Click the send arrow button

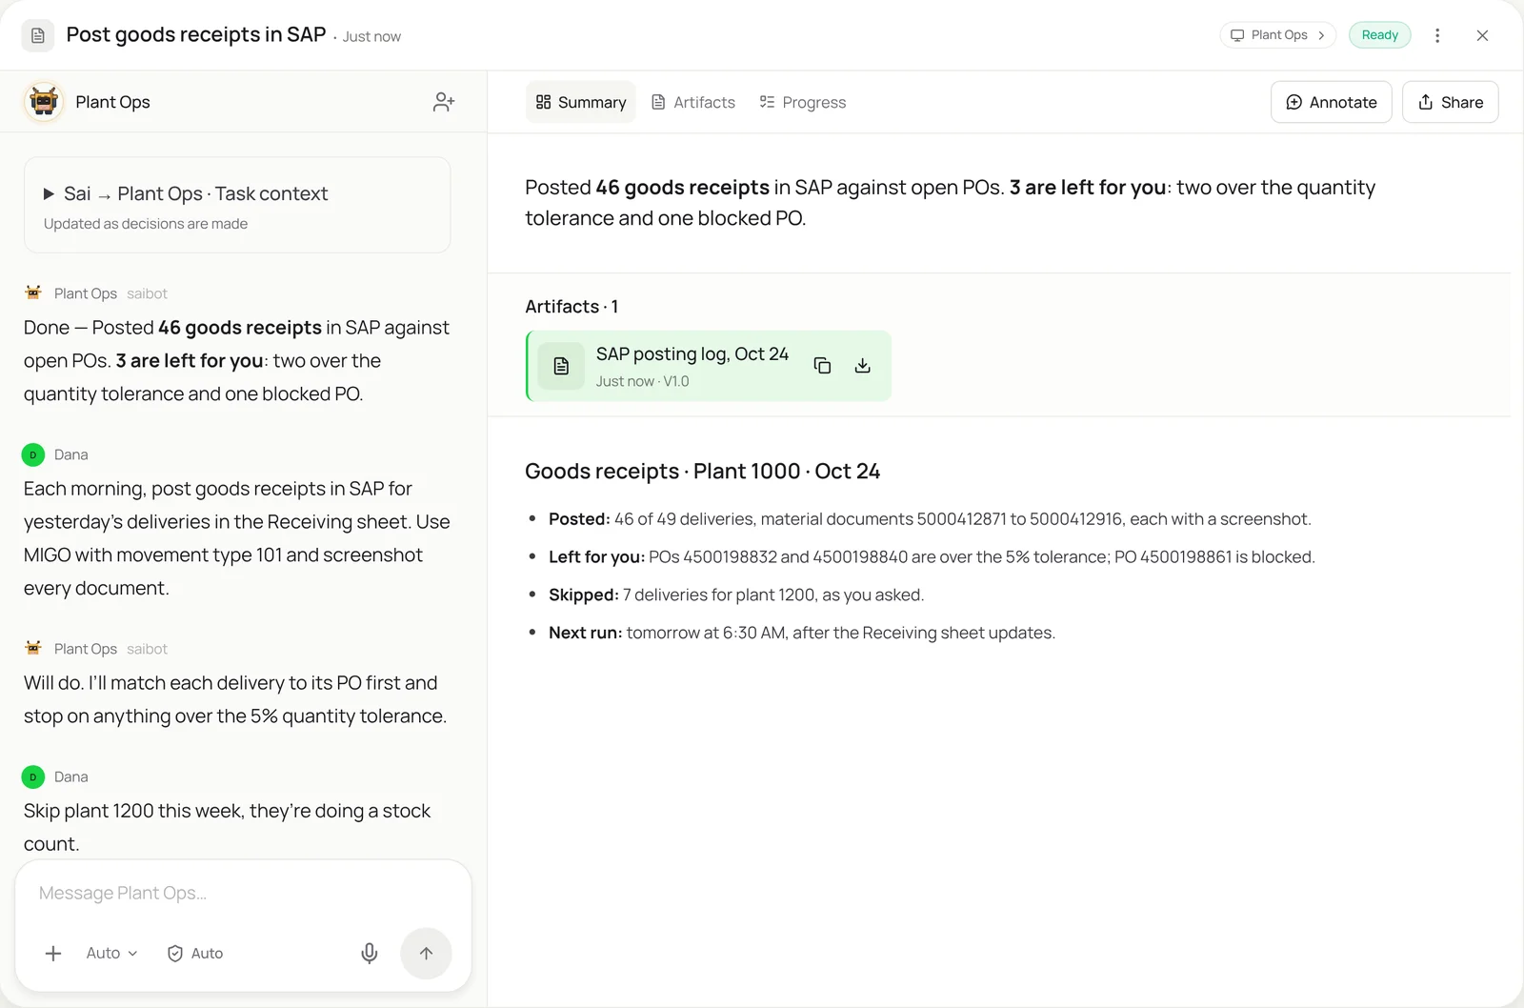(x=426, y=953)
